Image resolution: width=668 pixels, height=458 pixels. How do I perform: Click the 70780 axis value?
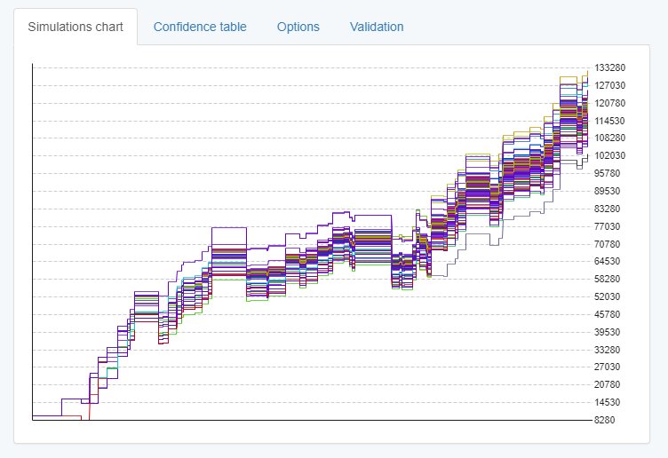click(x=608, y=244)
